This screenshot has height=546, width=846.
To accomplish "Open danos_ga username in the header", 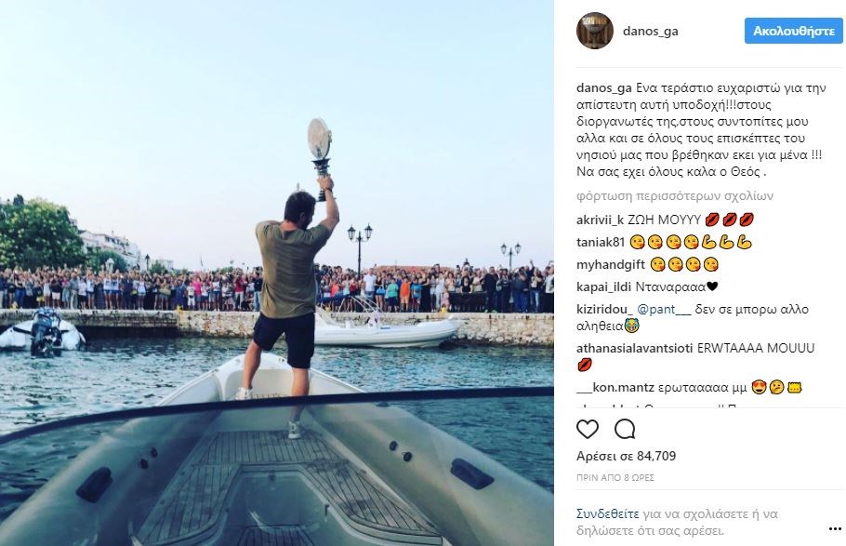I will point(650,32).
